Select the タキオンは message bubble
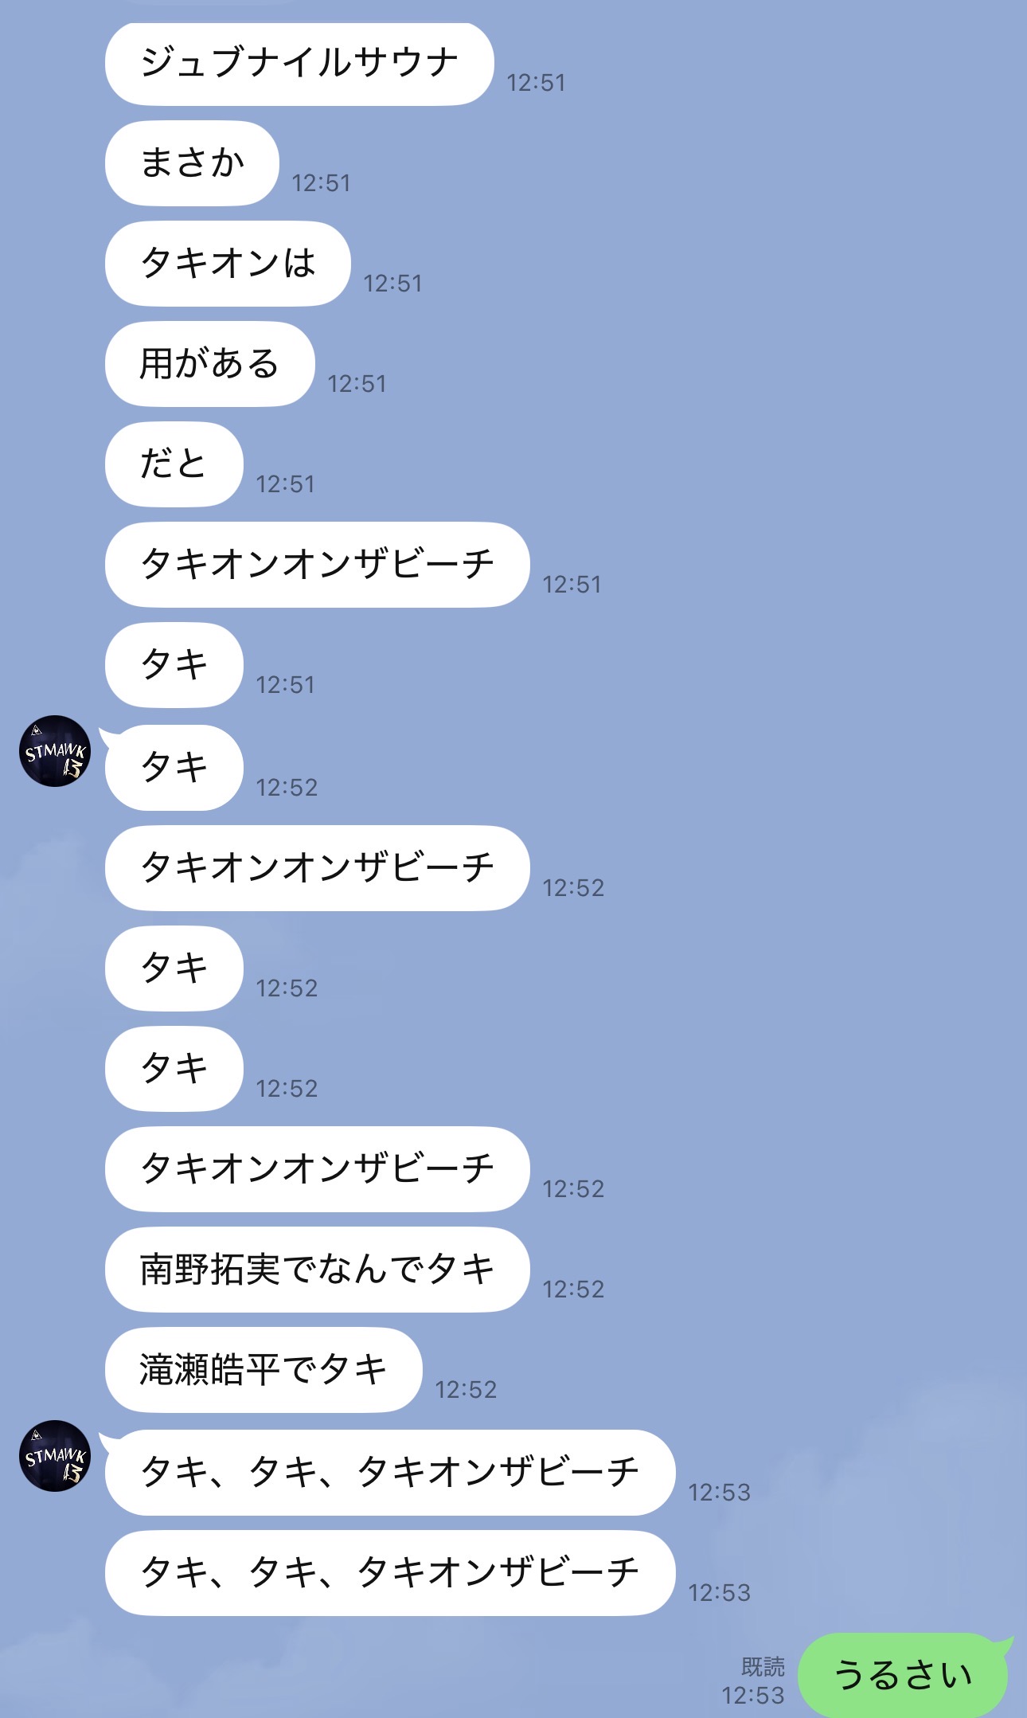Screen dimensions: 1027x1718 click(x=228, y=264)
